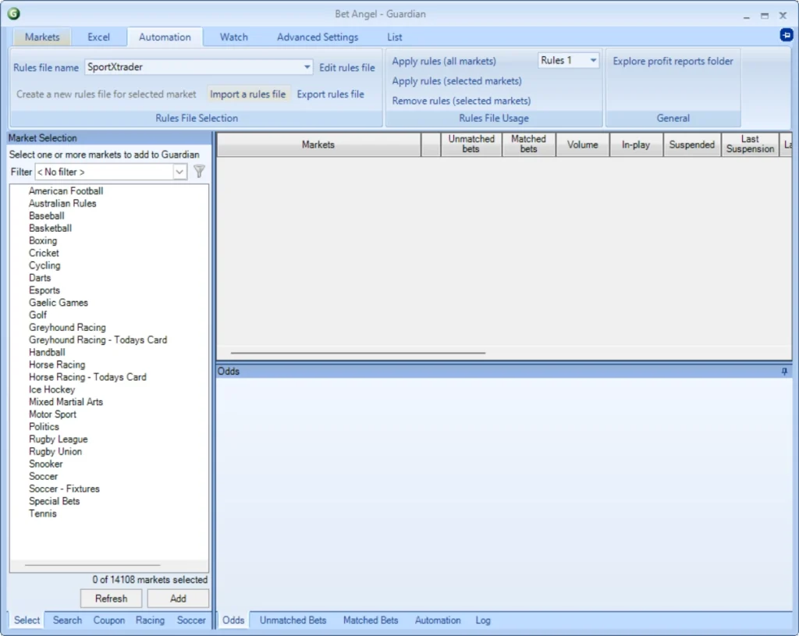
Task: Select Golf in market list
Action: point(37,315)
